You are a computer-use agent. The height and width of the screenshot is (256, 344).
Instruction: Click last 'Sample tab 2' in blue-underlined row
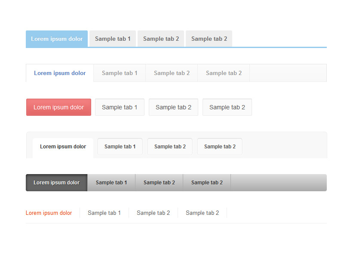coord(209,39)
